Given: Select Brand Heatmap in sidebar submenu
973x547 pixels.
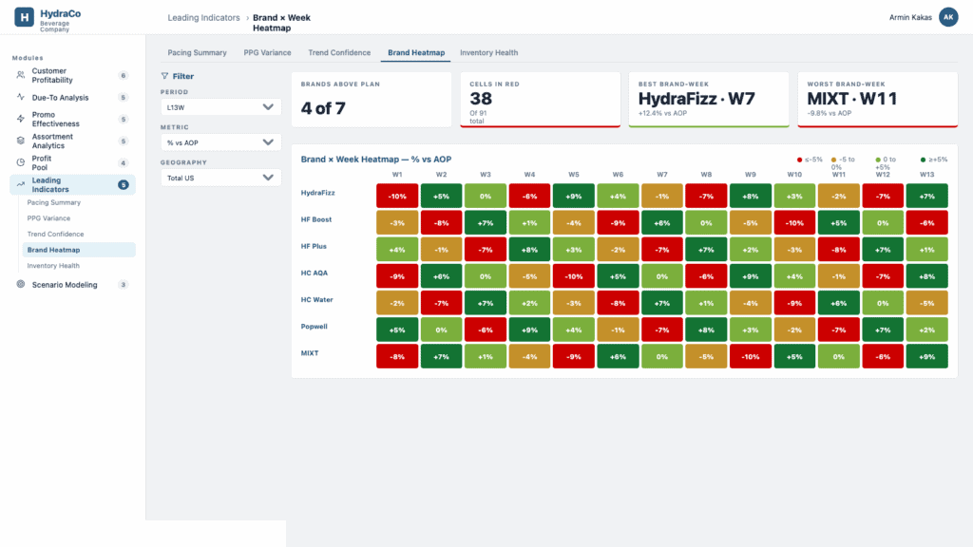Looking at the screenshot, I should (79, 250).
